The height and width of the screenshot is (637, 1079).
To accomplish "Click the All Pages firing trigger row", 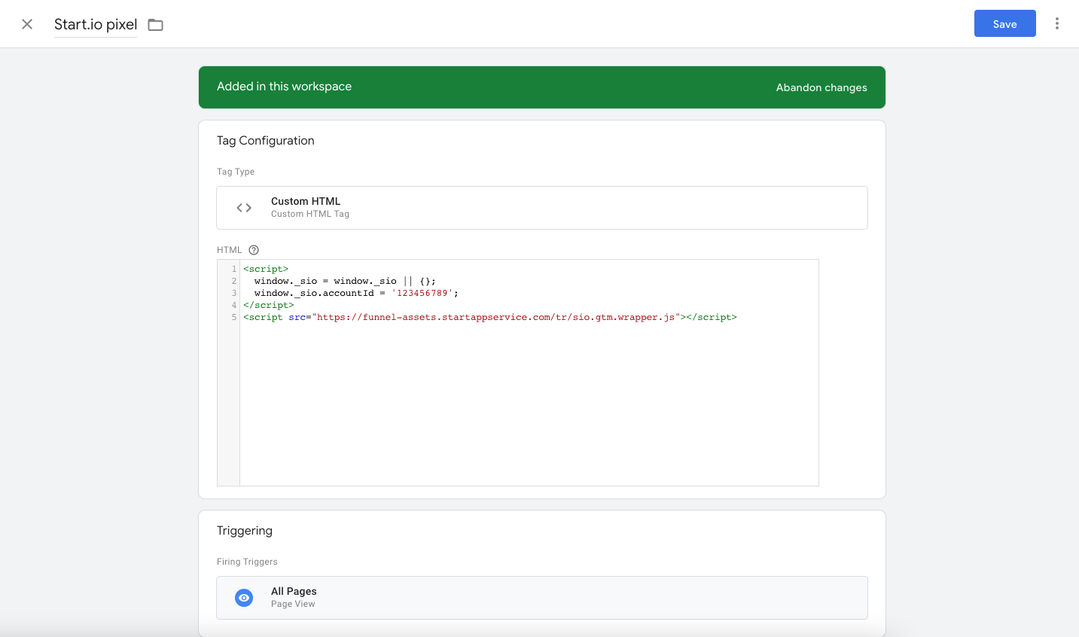I will [x=542, y=597].
